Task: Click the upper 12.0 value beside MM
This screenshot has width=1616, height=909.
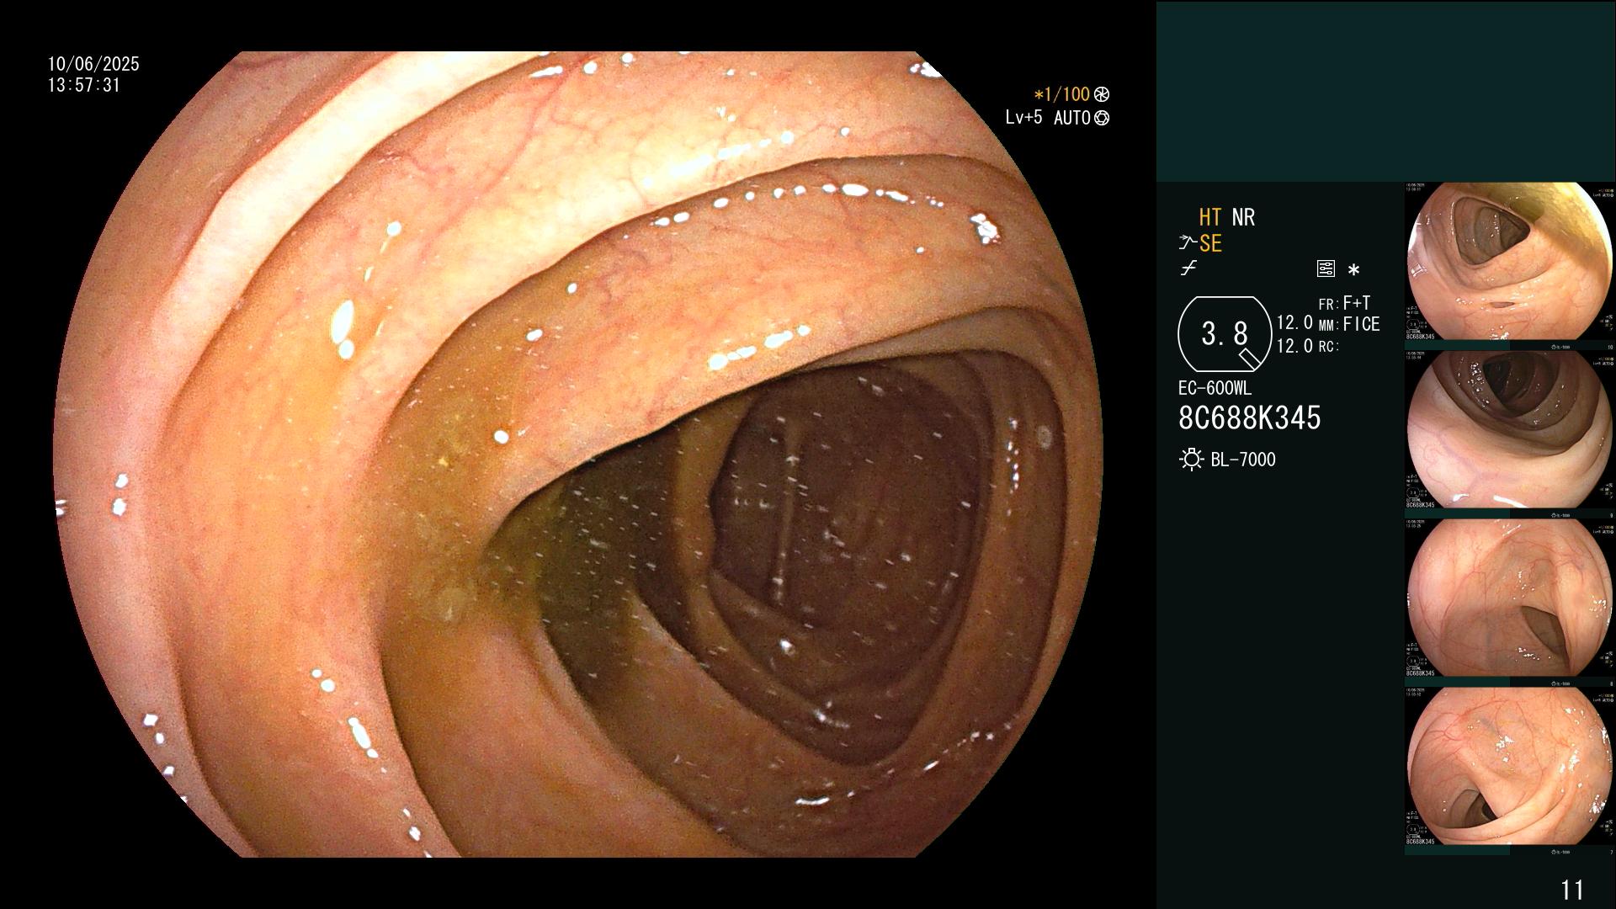Action: click(x=1294, y=322)
